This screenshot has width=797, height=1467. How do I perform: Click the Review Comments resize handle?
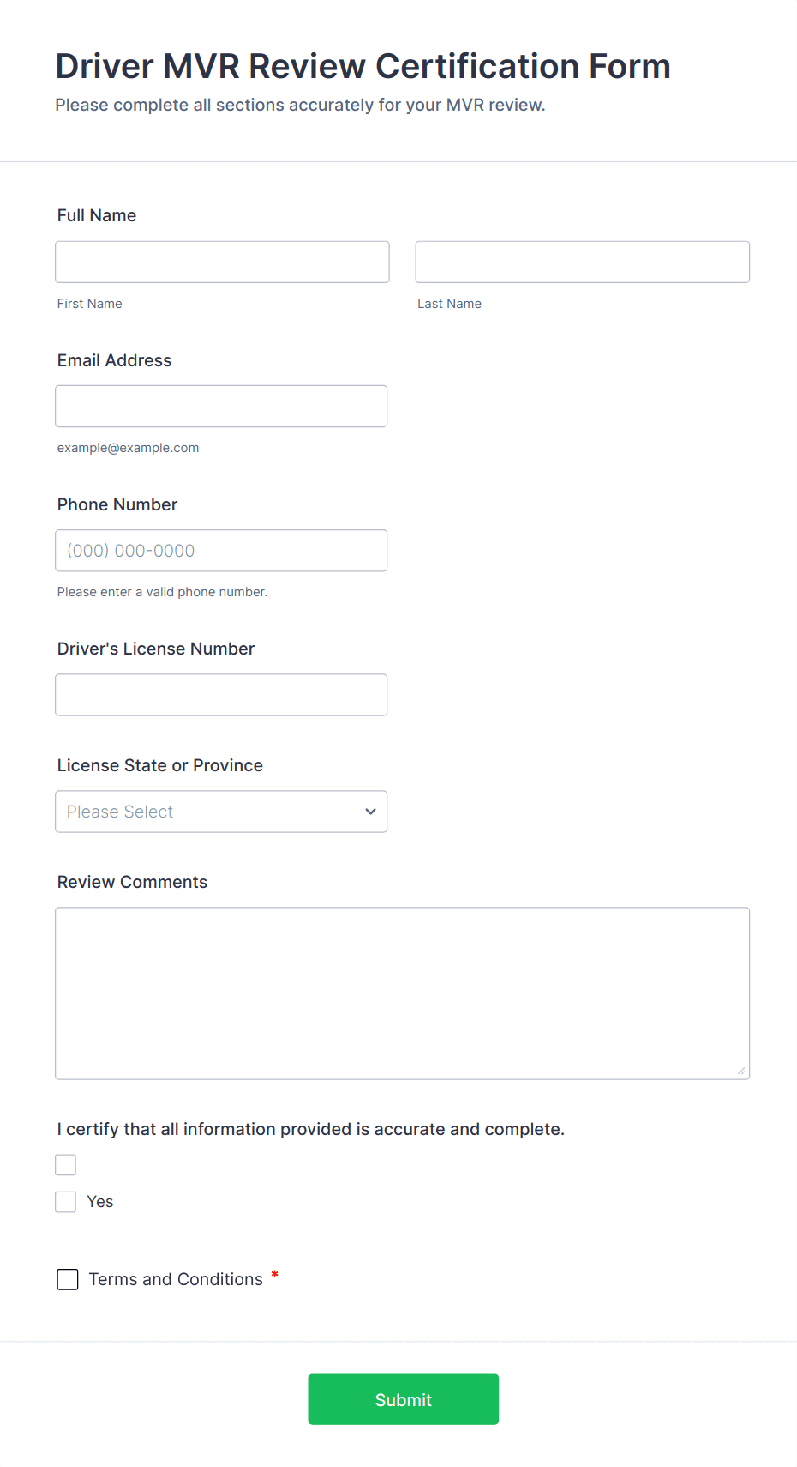(x=741, y=1071)
